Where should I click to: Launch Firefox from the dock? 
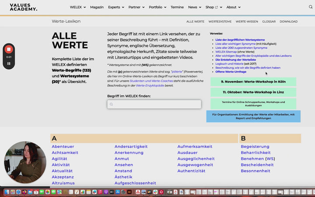[x=24, y=192]
